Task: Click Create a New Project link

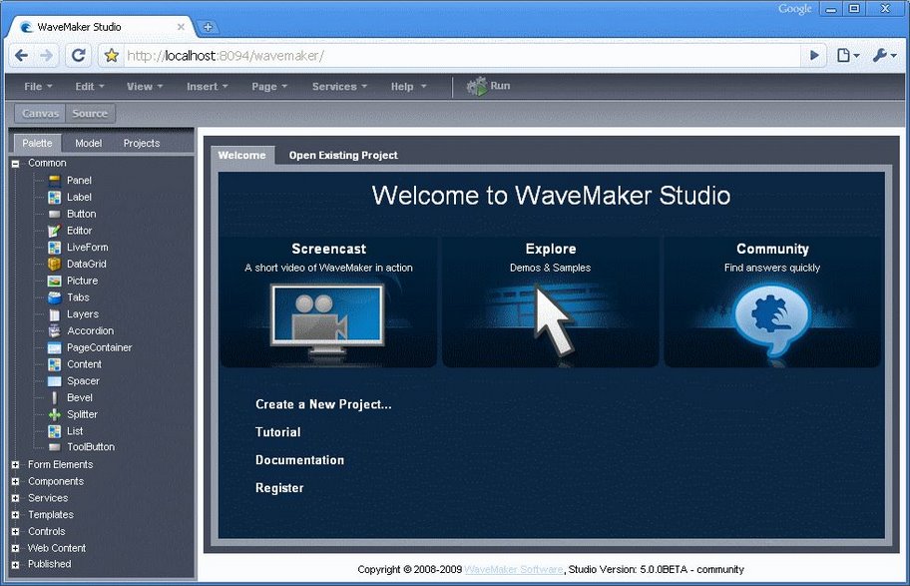Action: (323, 404)
